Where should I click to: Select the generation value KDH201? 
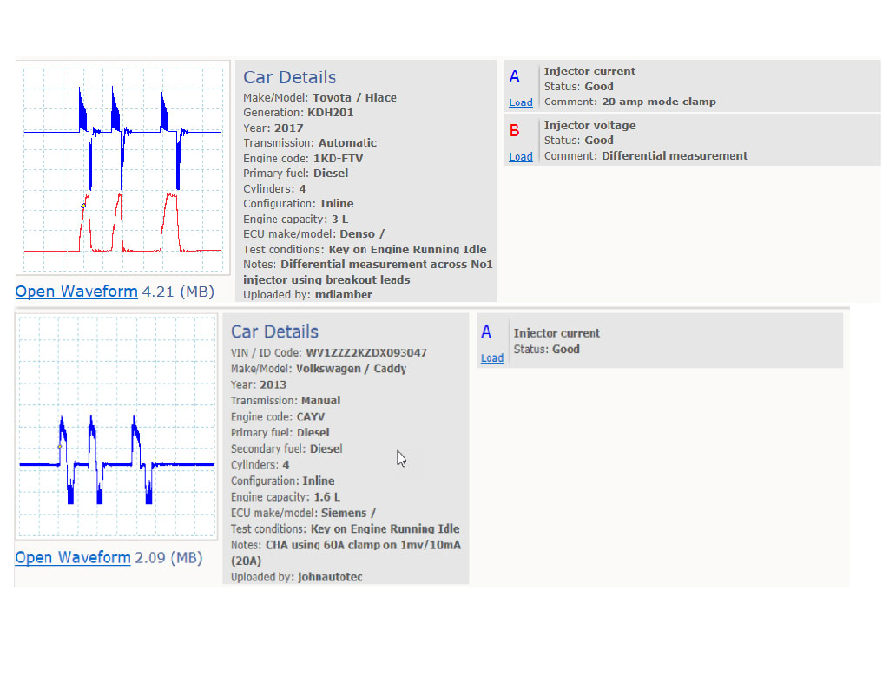coord(331,112)
